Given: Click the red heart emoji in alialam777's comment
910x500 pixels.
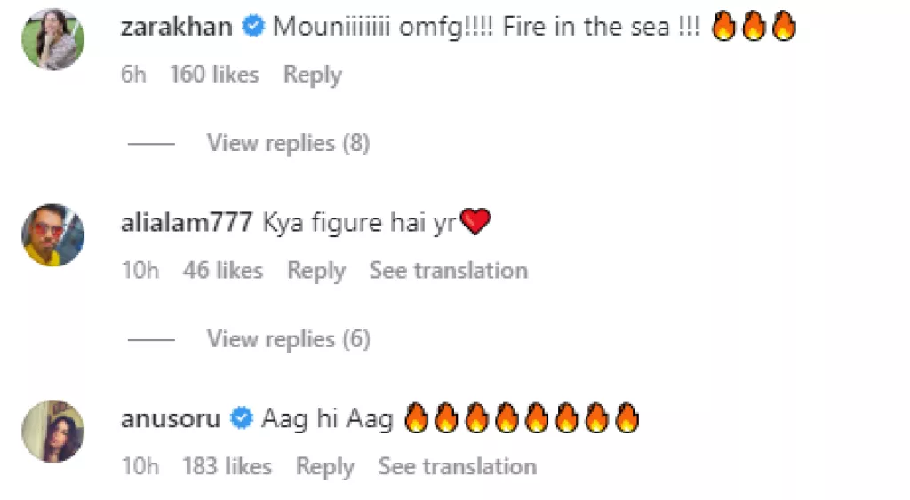Looking at the screenshot, I should (x=475, y=223).
